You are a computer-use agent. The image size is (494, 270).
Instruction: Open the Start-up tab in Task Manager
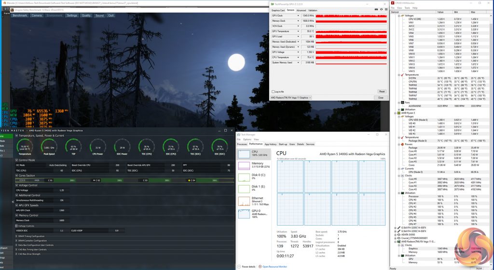[x=283, y=144]
